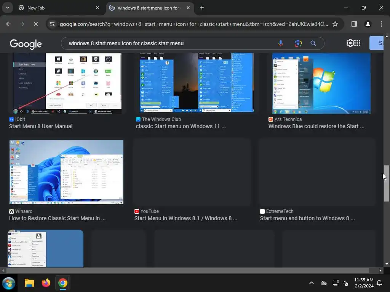
Task: Click the IObit source name
Action: pyautogui.click(x=20, y=119)
